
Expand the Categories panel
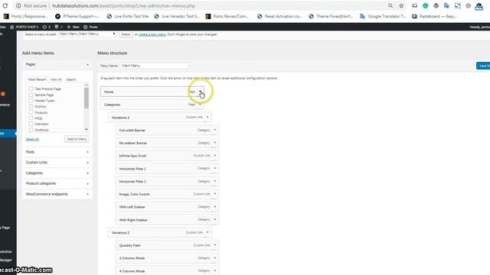(57, 173)
